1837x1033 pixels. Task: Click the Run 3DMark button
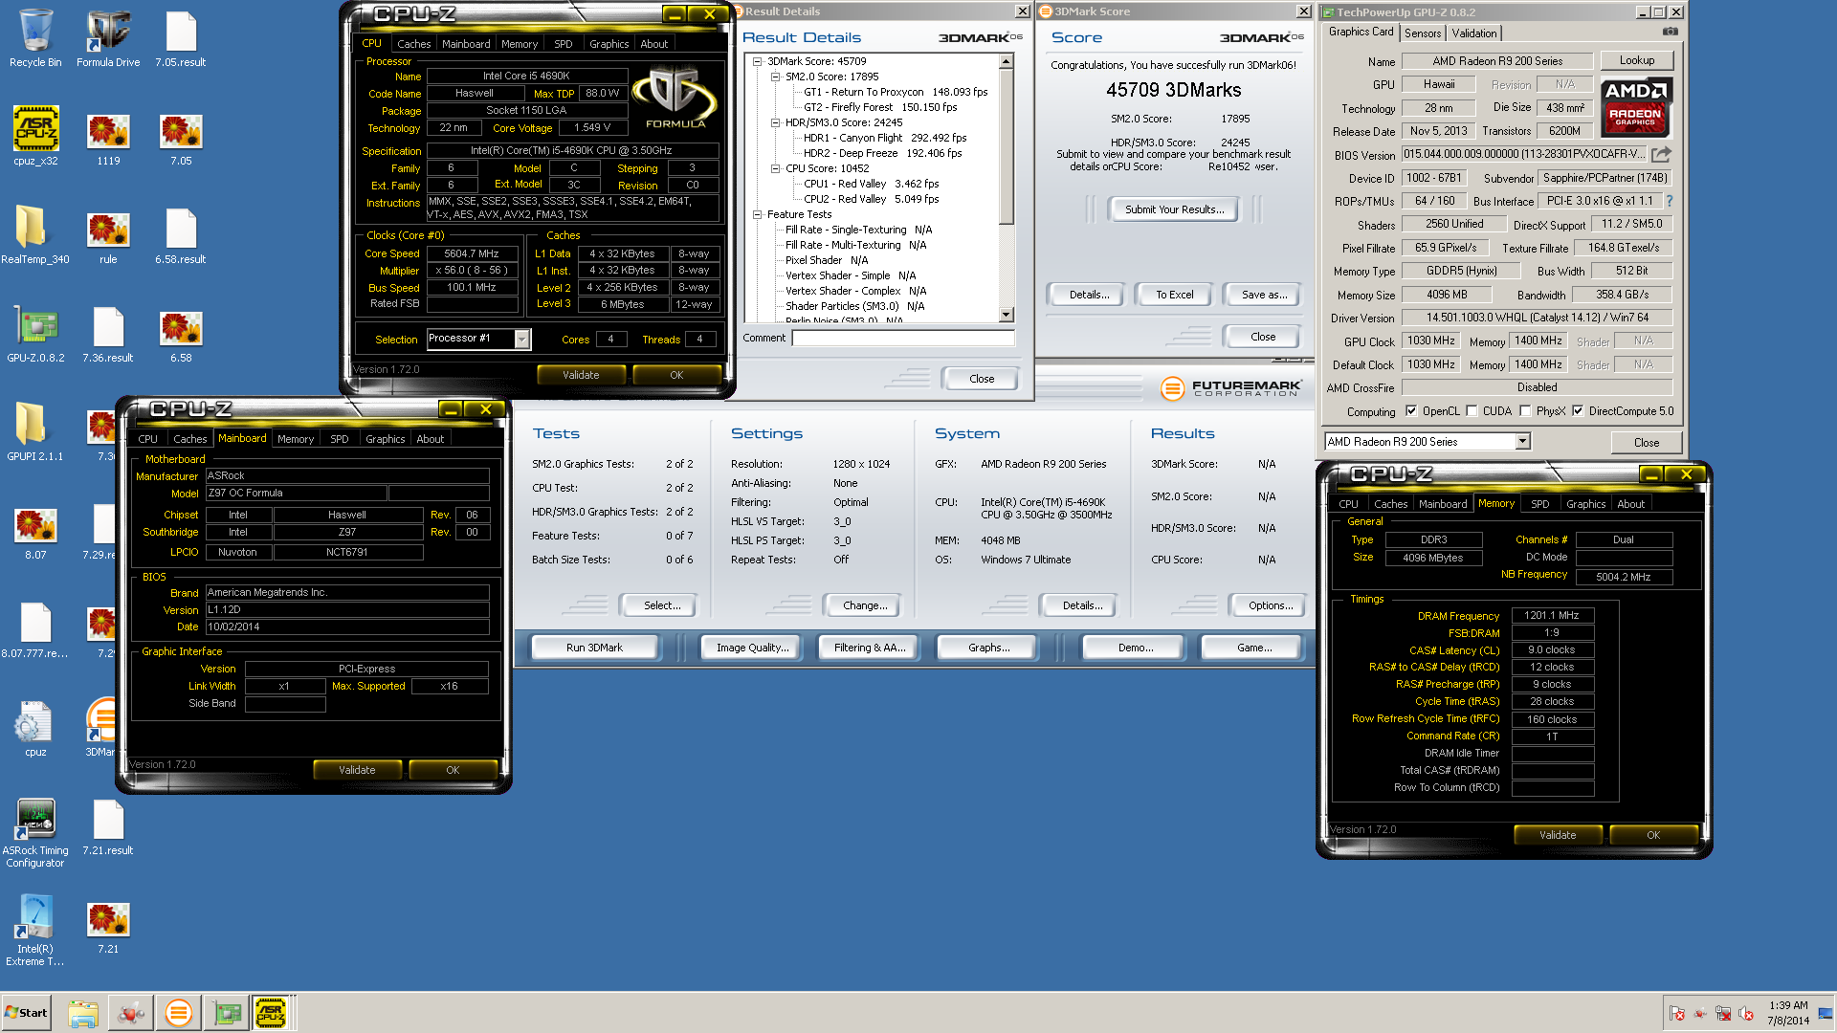click(594, 648)
